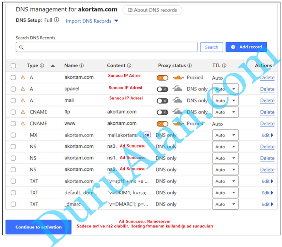Click the orange cloud icon on the A akortam.com row
The width and height of the screenshot is (282, 247).
[x=178, y=78]
